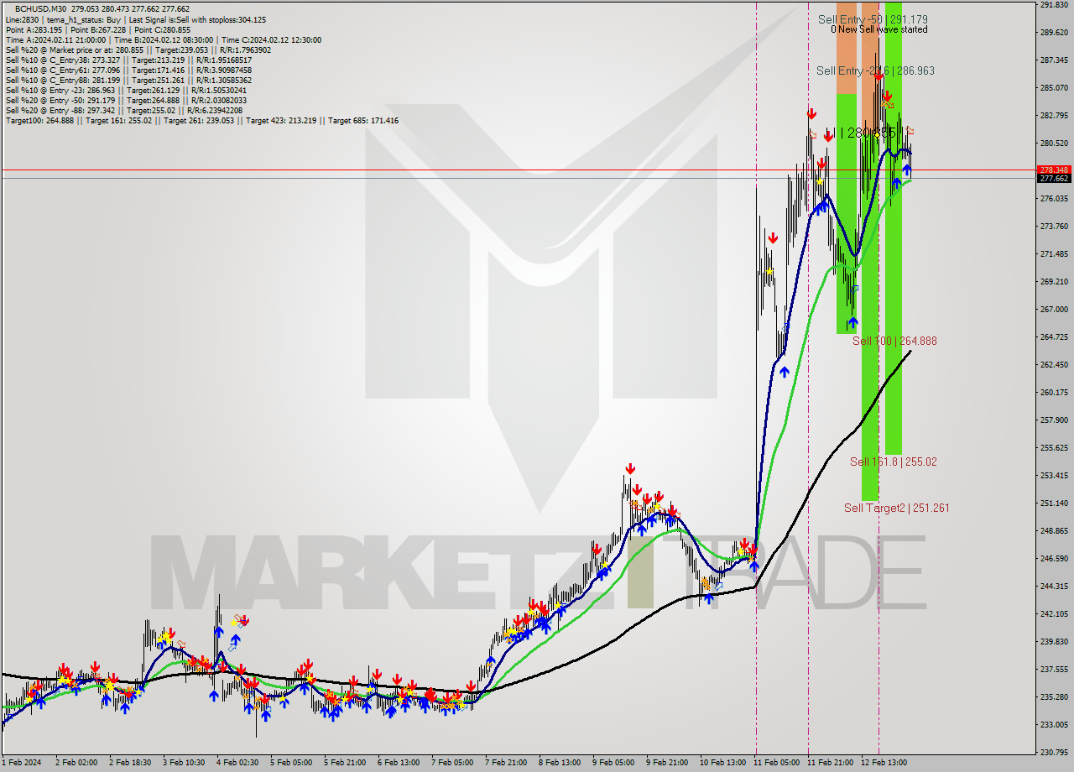Click the '| | | 280.855' chart label
This screenshot has width=1074, height=772.
[x=864, y=133]
